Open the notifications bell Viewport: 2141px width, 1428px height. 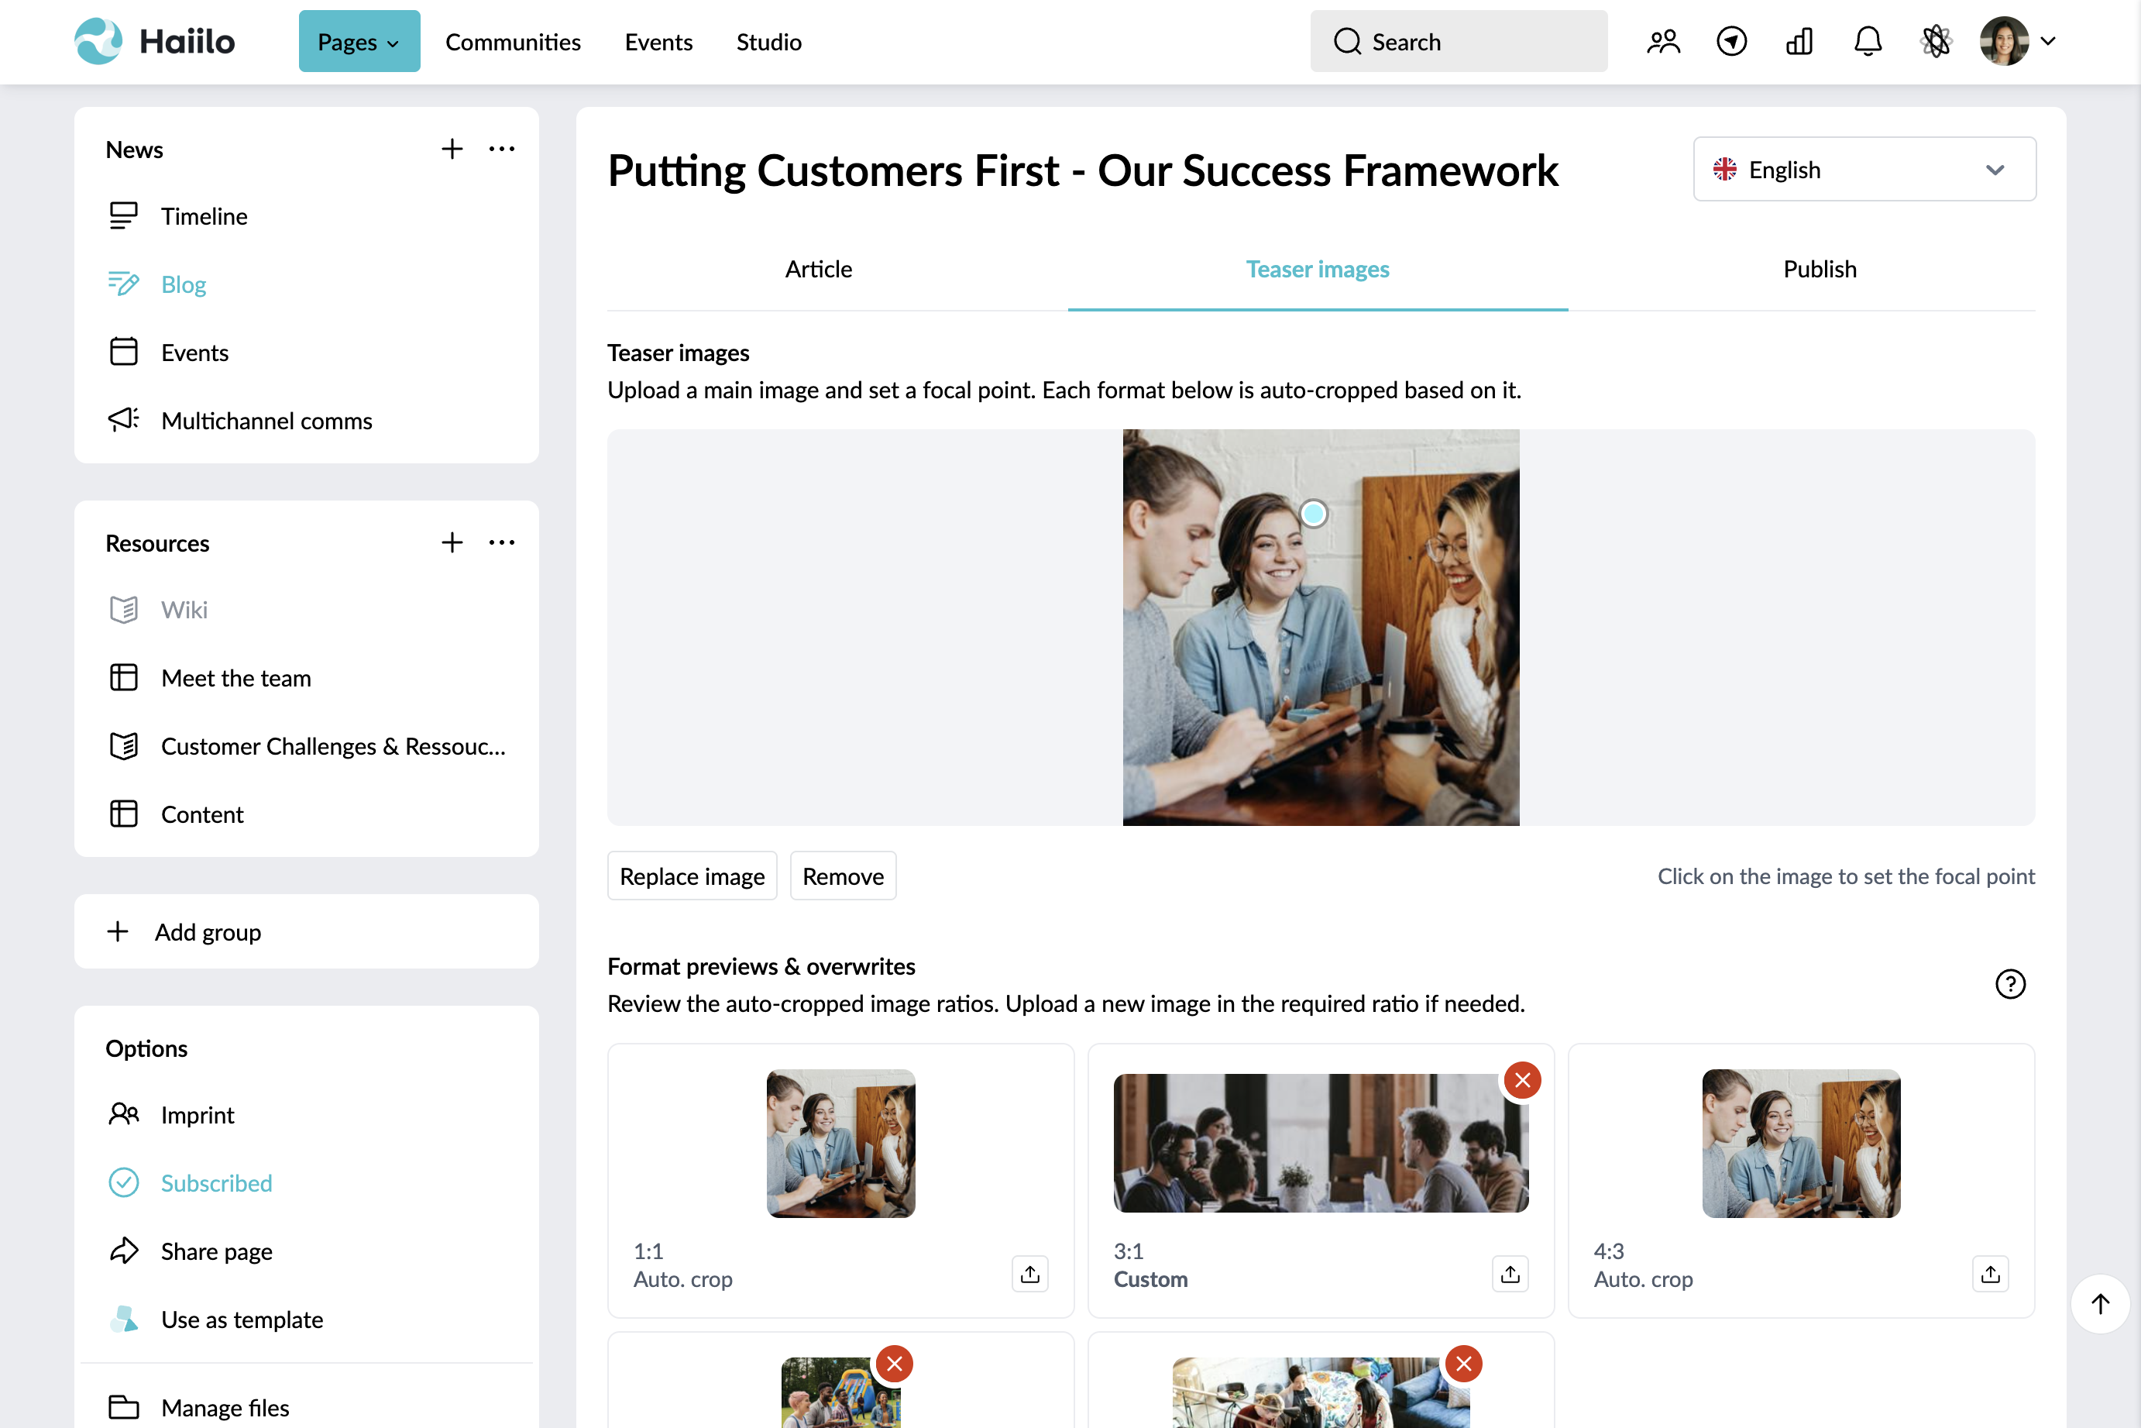[x=1868, y=41]
